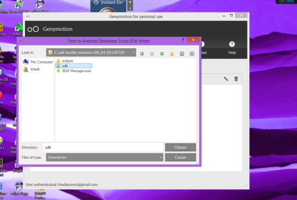The height and width of the screenshot is (200, 297).
Task: Click user authenticated status text
Action: pyautogui.click(x=61, y=184)
